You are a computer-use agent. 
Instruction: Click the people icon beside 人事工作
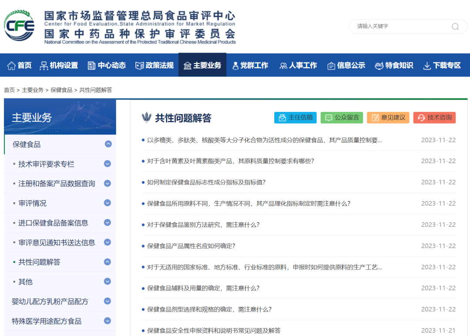click(283, 66)
